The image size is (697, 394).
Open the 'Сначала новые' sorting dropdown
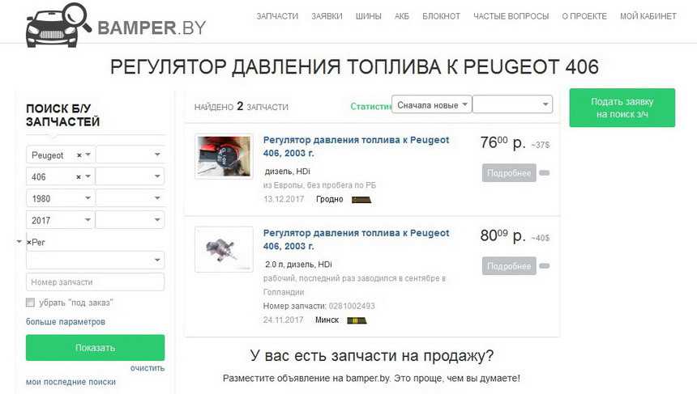click(x=431, y=104)
